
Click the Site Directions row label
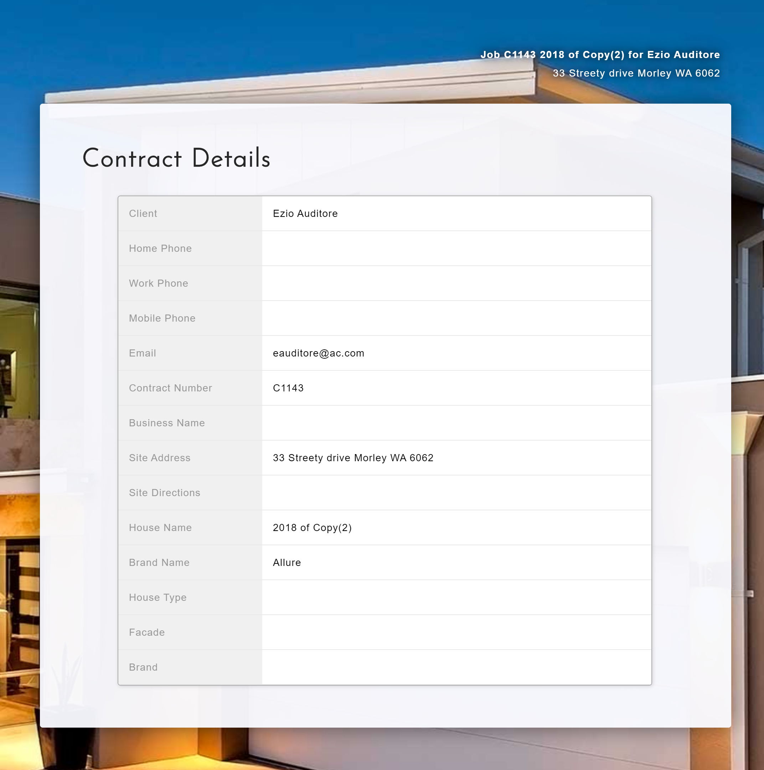(x=164, y=493)
